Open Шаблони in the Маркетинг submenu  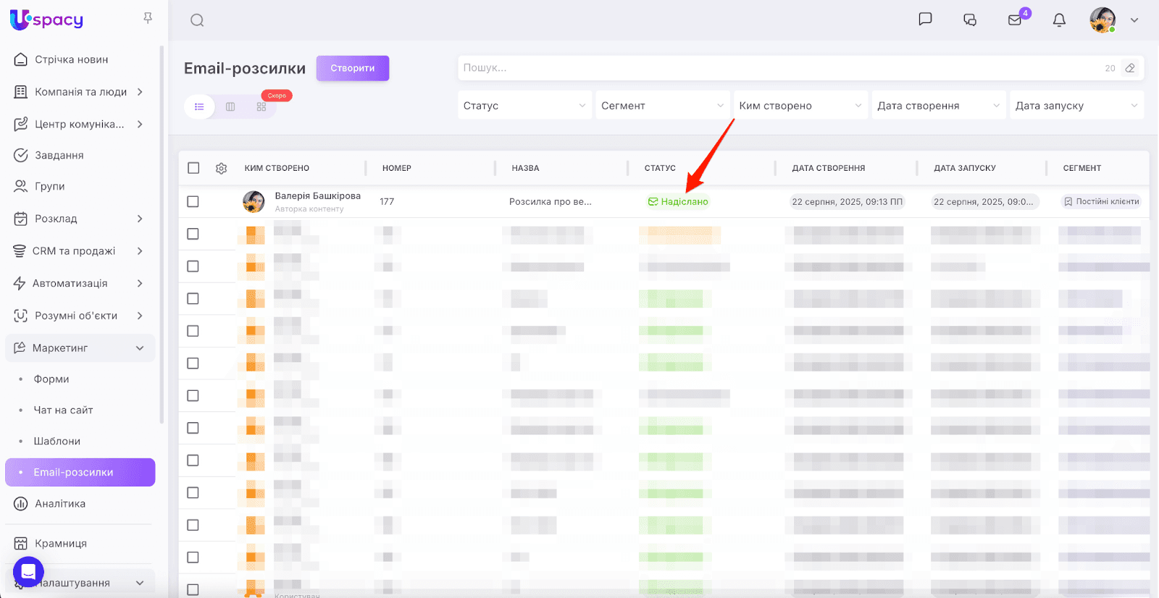tap(57, 441)
